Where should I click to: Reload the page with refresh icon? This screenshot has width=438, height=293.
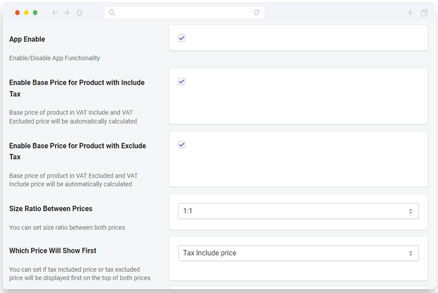point(257,12)
